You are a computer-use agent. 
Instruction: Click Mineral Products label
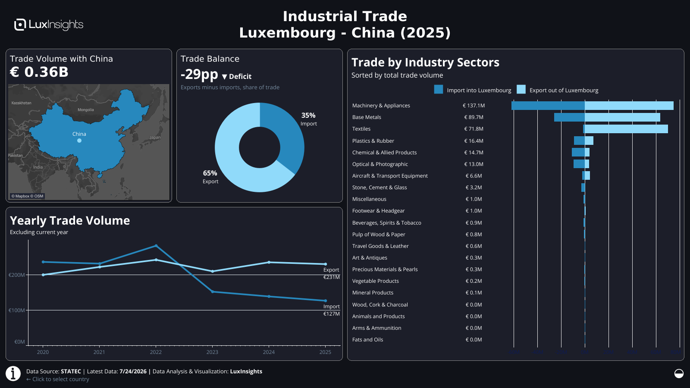[x=373, y=293]
